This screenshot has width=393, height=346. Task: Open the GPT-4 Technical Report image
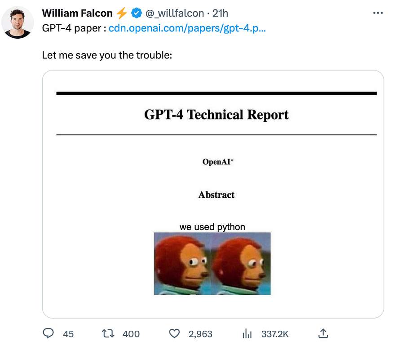213,194
